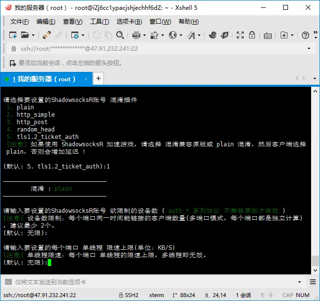Click the Find magnifier icon
Screen dimensions: 320x301
120,35
